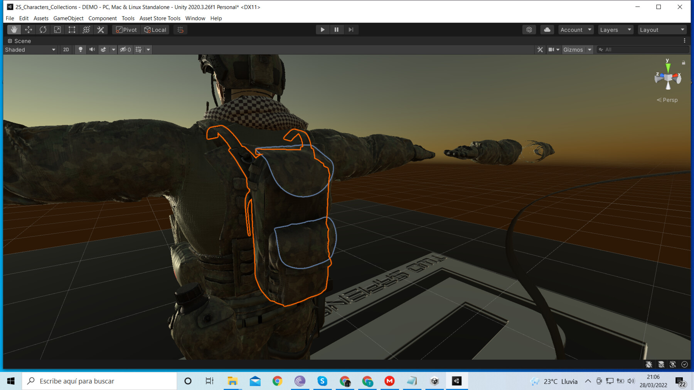Open Collab services icon
This screenshot has height=390, width=694.
529,30
